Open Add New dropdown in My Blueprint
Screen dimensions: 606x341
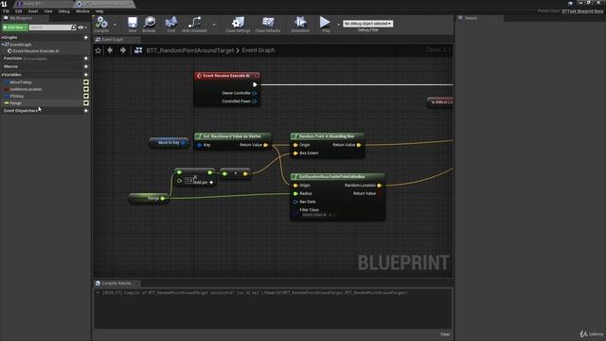coord(15,27)
